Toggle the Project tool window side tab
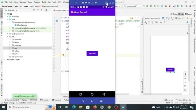This screenshot has width=196, height=110. click(2, 13)
